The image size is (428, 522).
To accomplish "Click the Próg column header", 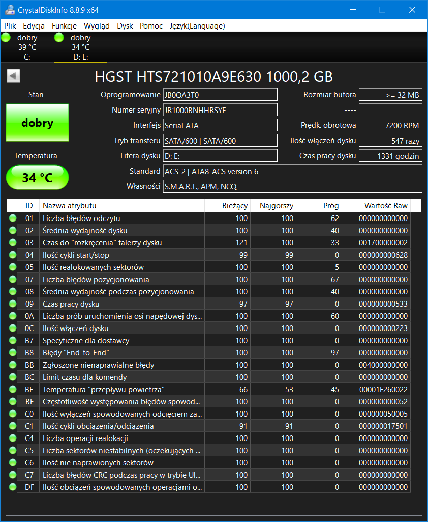I will [319, 206].
